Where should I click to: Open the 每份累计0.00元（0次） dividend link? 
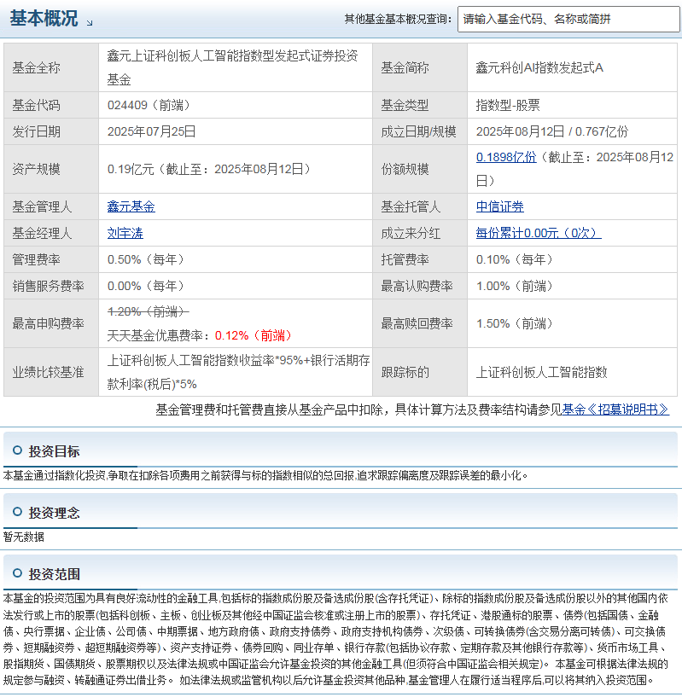539,233
